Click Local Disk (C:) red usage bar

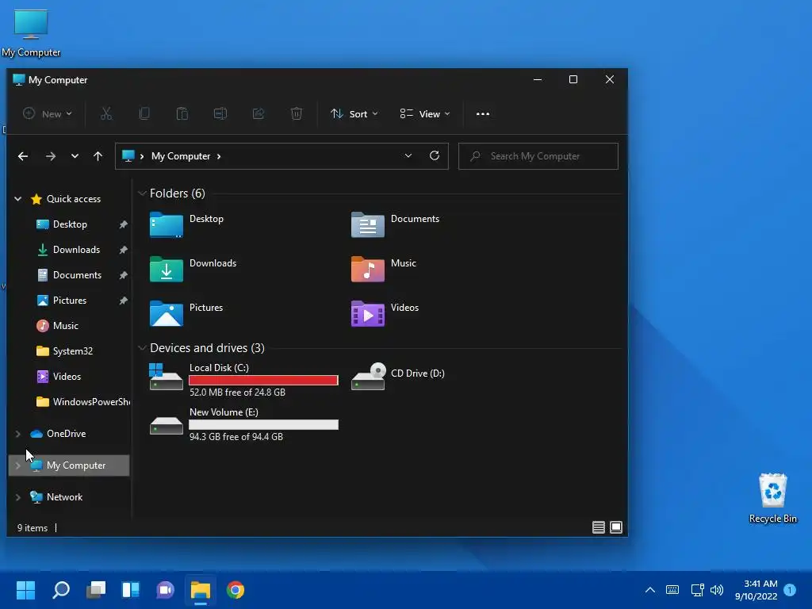[263, 380]
